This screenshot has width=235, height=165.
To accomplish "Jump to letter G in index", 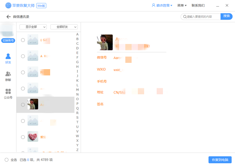I will (x=77, y=62).
